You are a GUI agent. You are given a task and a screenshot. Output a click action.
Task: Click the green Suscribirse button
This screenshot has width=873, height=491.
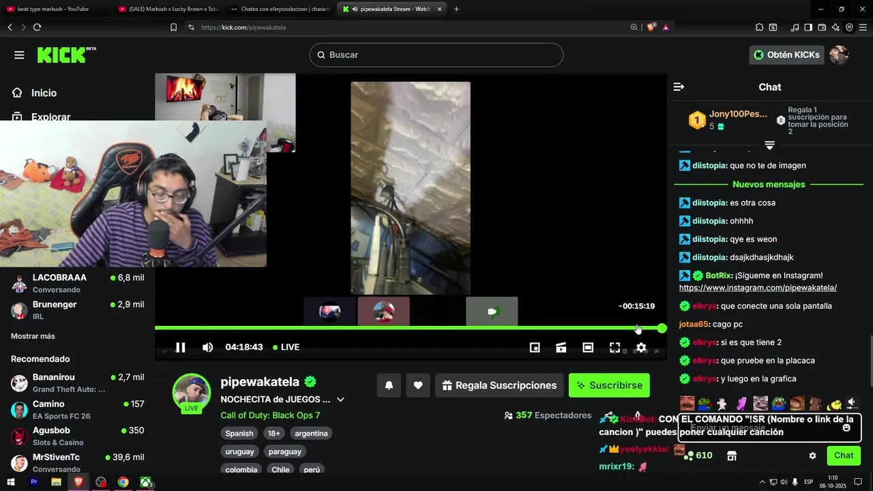[609, 385]
